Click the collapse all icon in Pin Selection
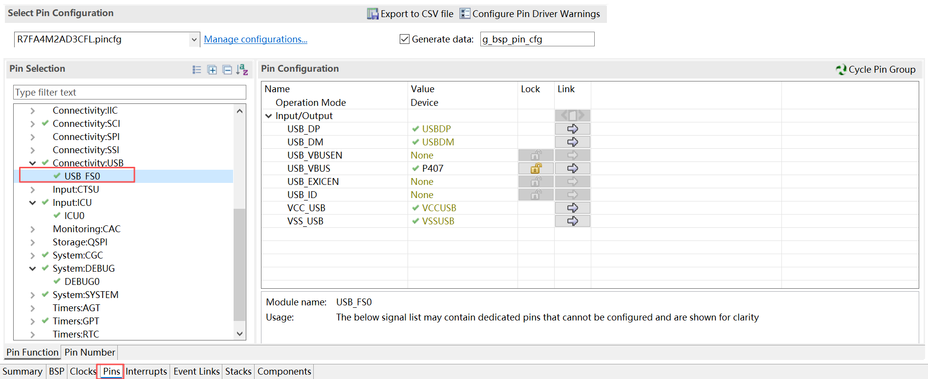This screenshot has width=928, height=379. (x=227, y=70)
